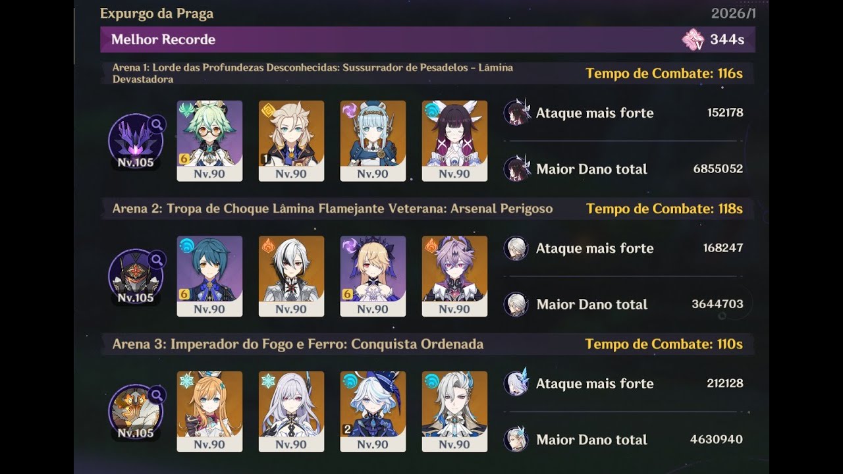Image resolution: width=843 pixels, height=474 pixels.
Task: Select the blue-hat Electro character card in Arena 1
Action: (373, 141)
